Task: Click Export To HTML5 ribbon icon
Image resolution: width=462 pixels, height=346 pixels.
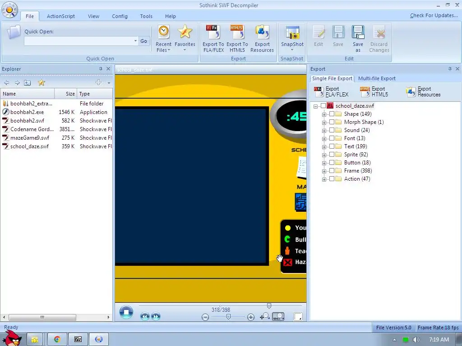Action: [237, 39]
